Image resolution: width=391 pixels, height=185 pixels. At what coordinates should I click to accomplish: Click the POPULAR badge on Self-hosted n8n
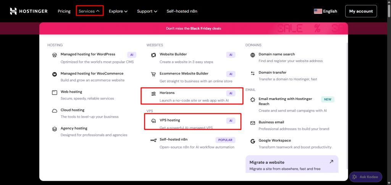225,140
